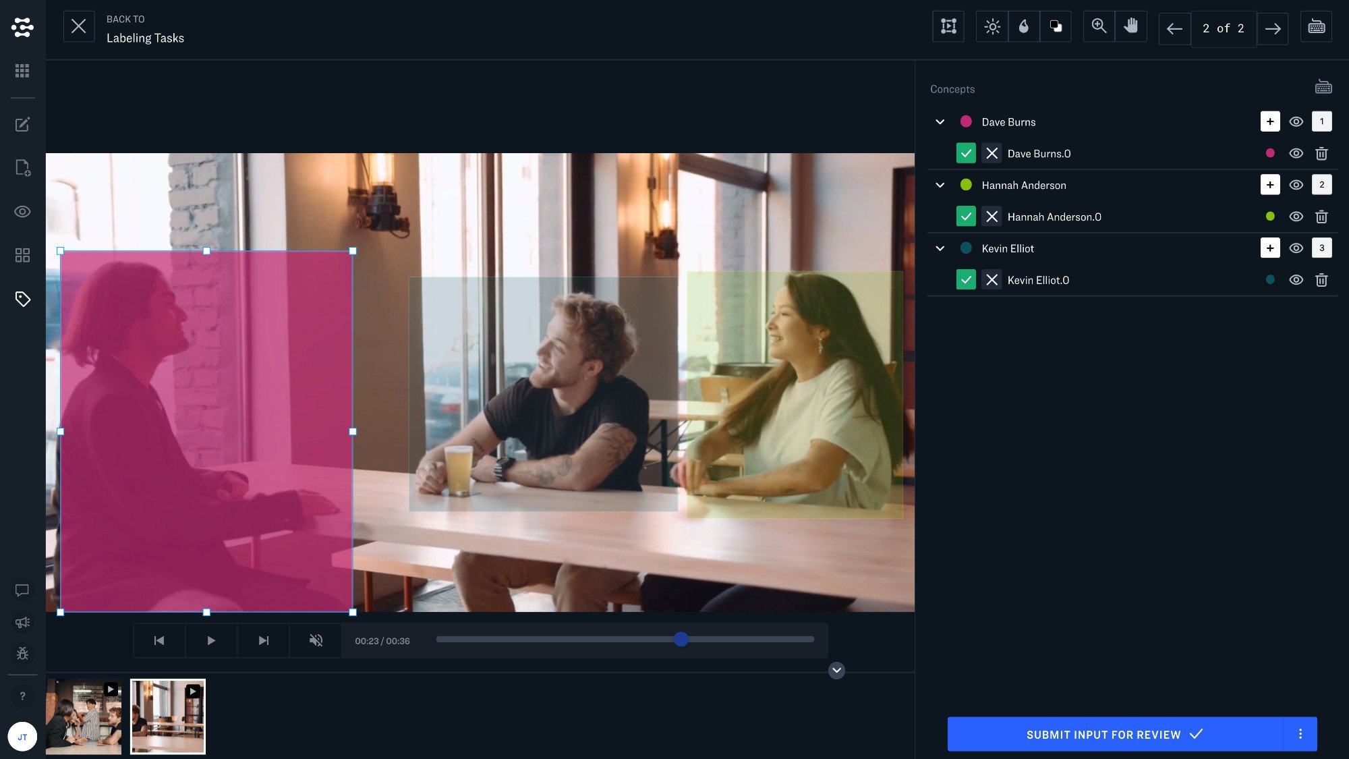
Task: Unmute the video audio
Action: tap(316, 640)
